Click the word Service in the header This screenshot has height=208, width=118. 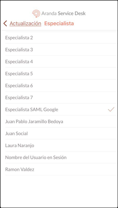(65, 13)
